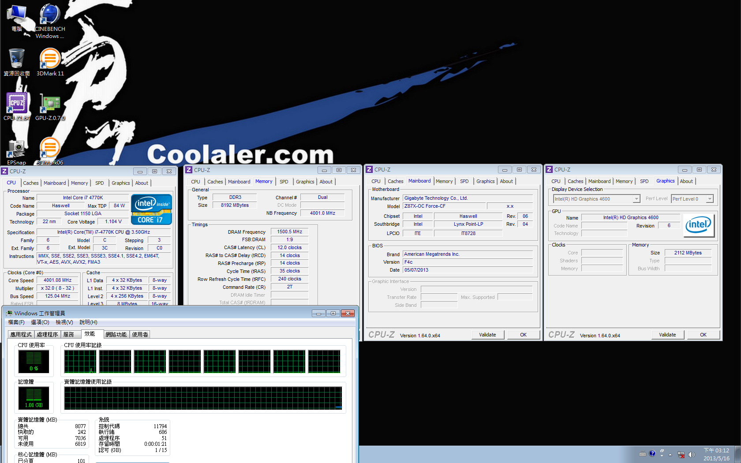Open the Options menu in Task Manager
Screen dimensions: 741x463
pos(40,322)
